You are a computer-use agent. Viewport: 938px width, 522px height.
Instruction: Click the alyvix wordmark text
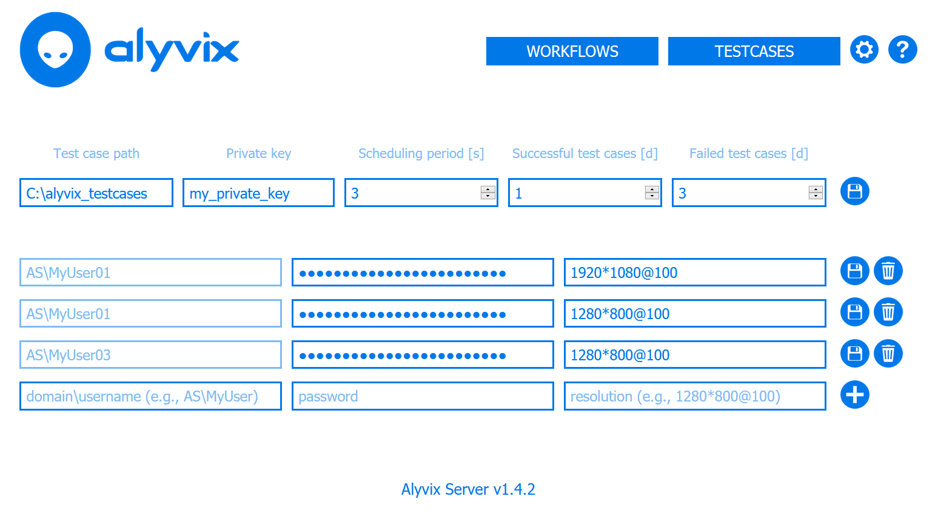(172, 50)
